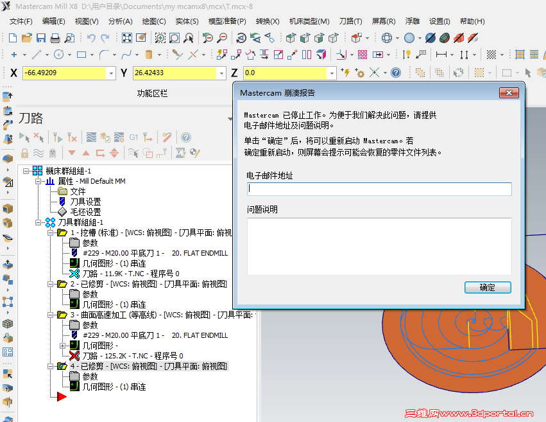
Task: Collapse operation 1 挖槽 (标准) node
Action: click(x=51, y=233)
